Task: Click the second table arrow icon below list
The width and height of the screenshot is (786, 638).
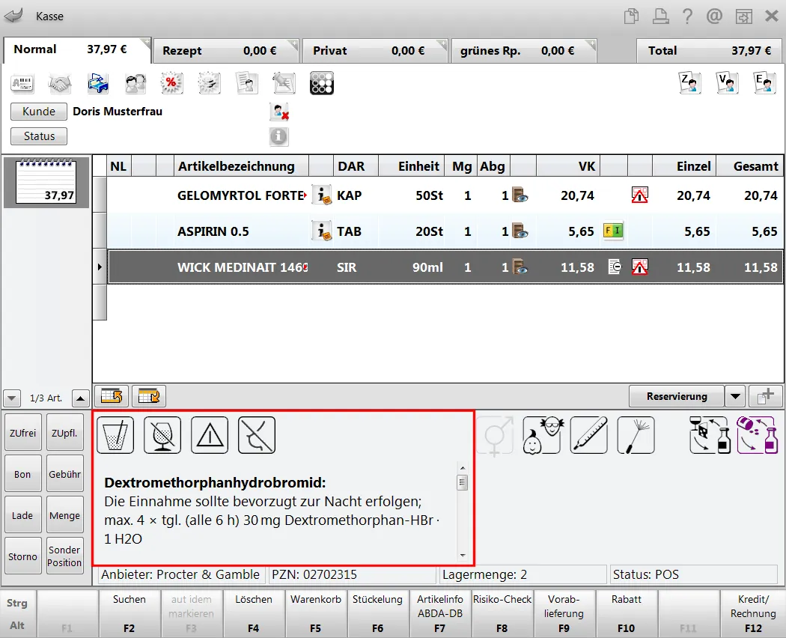Action: point(149,396)
